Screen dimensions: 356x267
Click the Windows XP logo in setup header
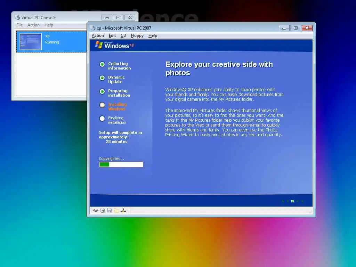114,45
